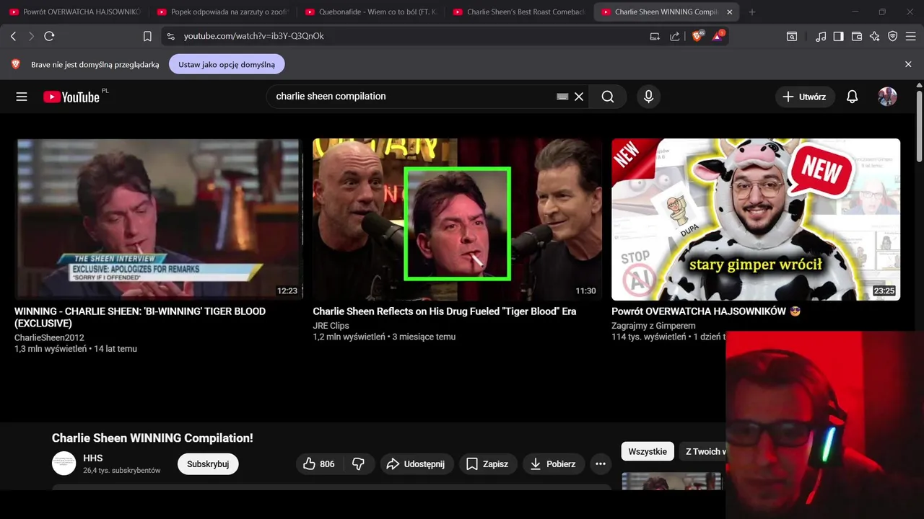Open more actions three-dot menu
The height and width of the screenshot is (519, 924).
click(x=601, y=464)
